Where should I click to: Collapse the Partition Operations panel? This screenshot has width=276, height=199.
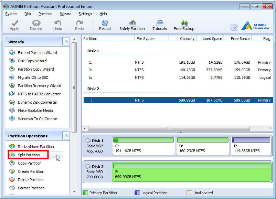pos(66,136)
